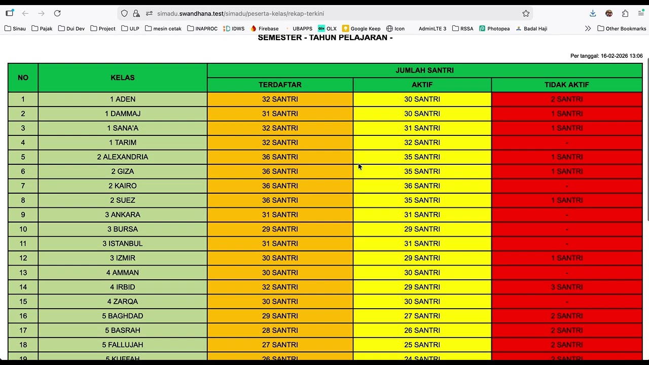Click the tracking protection shield icon

click(x=124, y=13)
